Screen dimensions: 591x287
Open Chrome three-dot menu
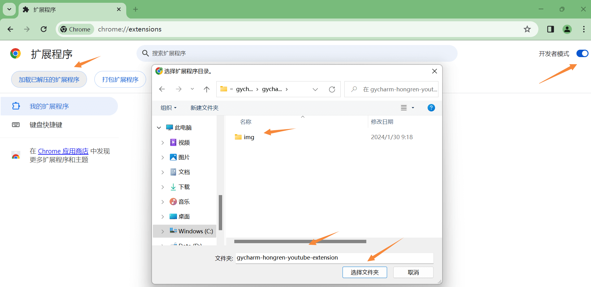click(584, 29)
